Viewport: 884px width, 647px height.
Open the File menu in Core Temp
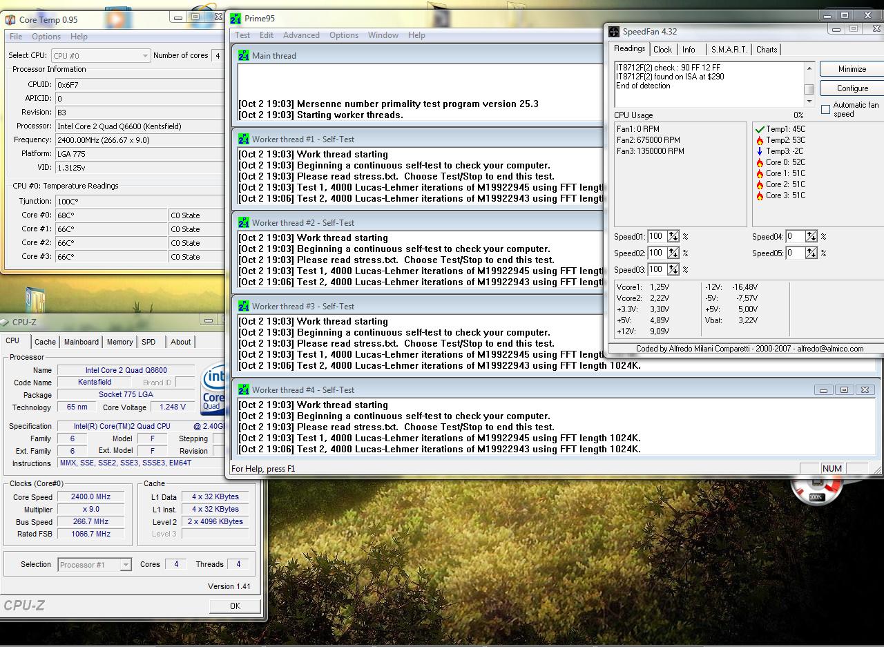coord(16,37)
